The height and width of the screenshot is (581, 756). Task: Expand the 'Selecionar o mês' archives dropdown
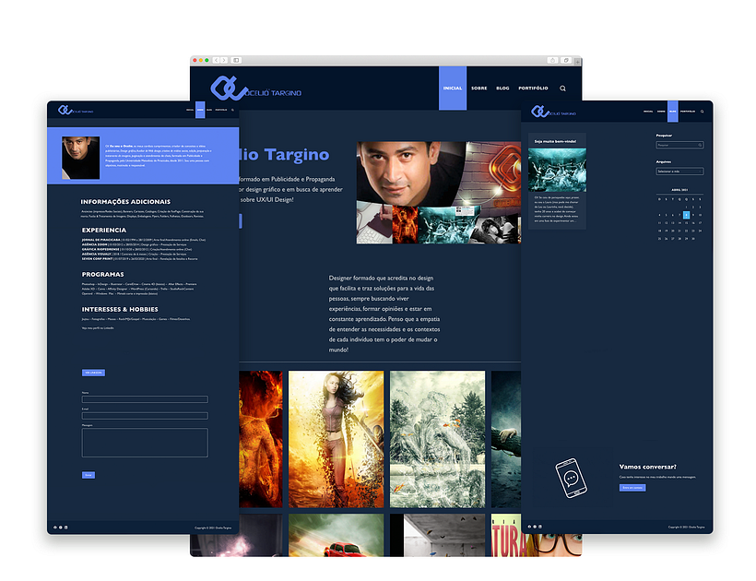click(679, 172)
